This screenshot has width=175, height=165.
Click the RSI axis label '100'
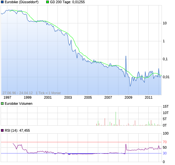coord(166,133)
